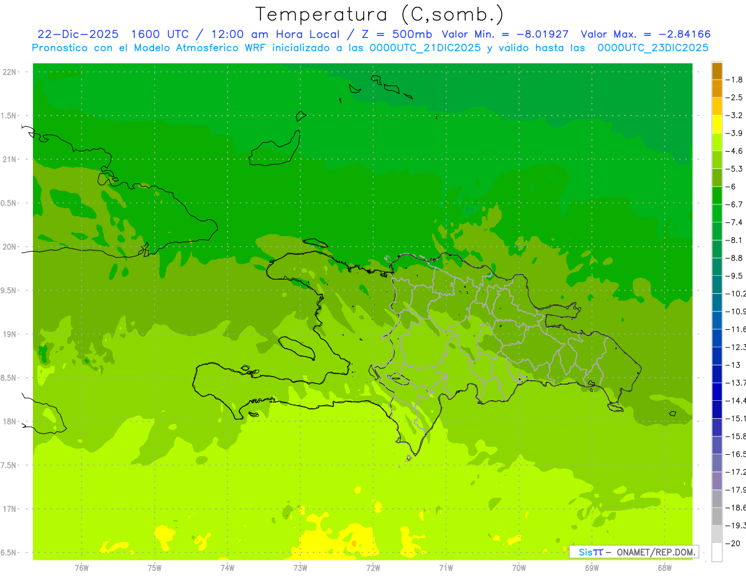
Task: Click the "-1.8" colorbar label
Action: point(735,80)
